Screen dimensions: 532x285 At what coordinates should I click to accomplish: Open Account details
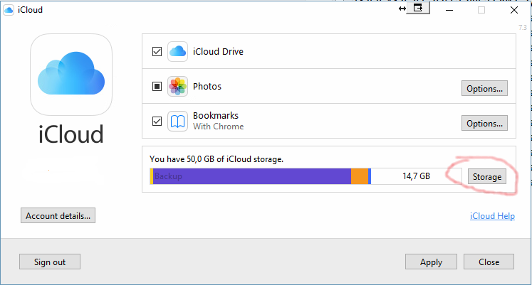[58, 215]
